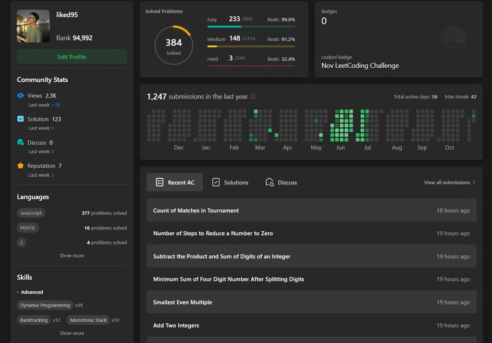Click the 384 Solved progress circle
Screen dimensions: 492x343
pyautogui.click(x=173, y=45)
